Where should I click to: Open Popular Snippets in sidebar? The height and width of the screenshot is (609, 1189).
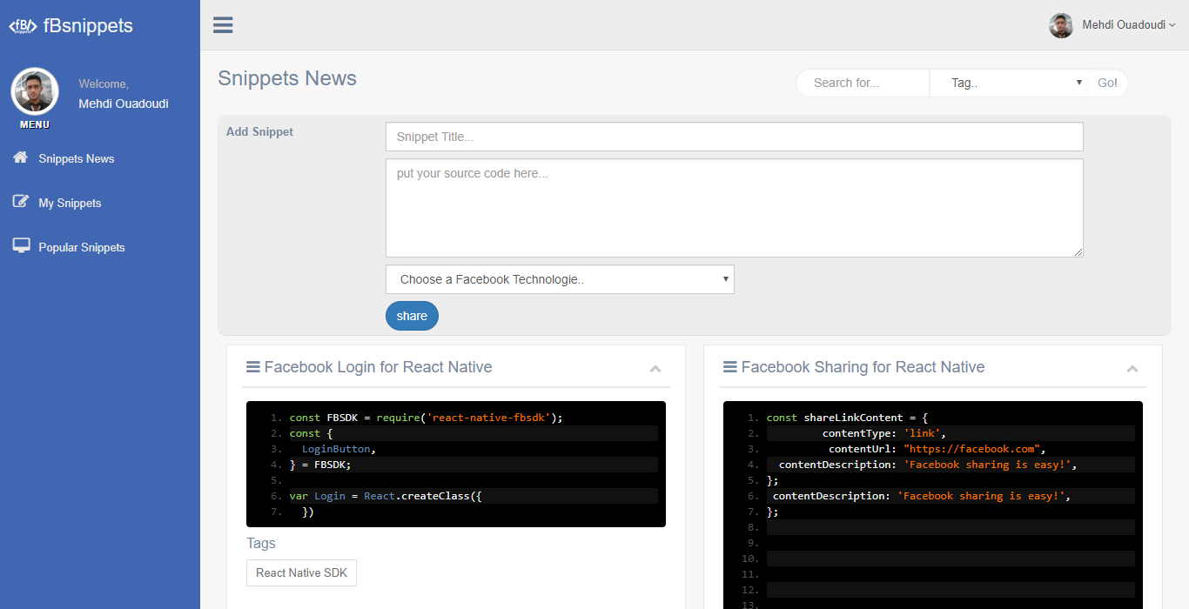point(100,247)
